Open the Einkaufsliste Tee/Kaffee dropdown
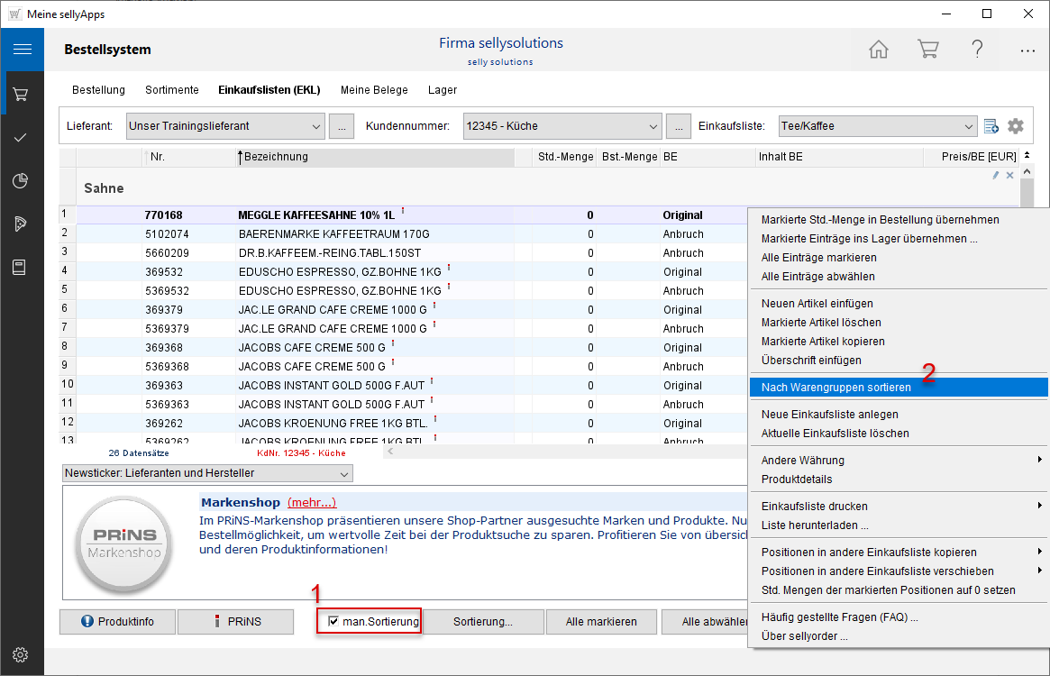1050x676 pixels. point(968,126)
